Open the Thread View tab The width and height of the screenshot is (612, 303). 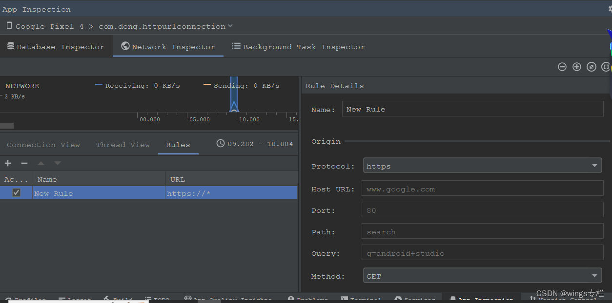pos(123,145)
